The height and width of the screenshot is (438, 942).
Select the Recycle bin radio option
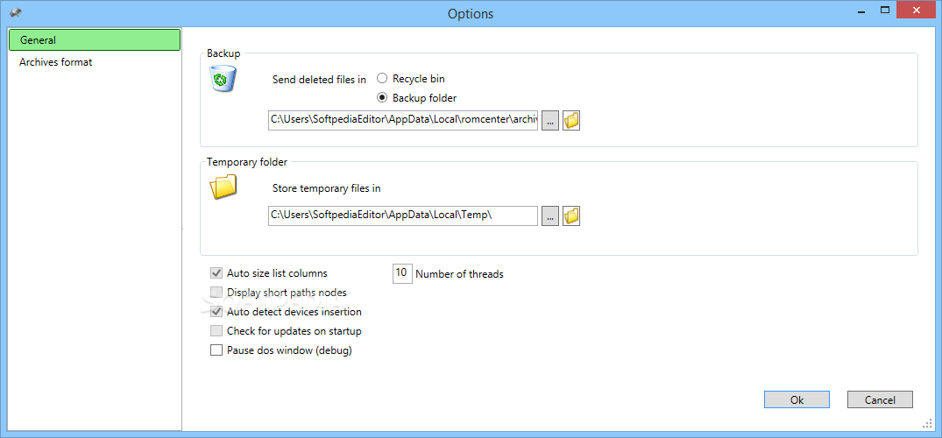[382, 79]
